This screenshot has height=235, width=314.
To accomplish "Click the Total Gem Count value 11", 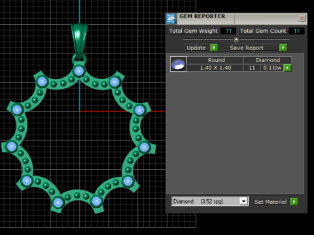I will [296, 31].
